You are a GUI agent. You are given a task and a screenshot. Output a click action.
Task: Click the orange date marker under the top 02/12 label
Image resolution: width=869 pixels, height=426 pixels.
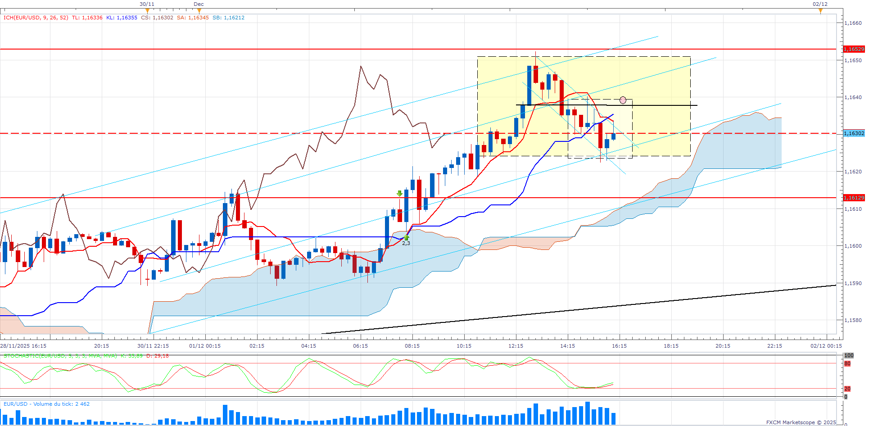(820, 11)
